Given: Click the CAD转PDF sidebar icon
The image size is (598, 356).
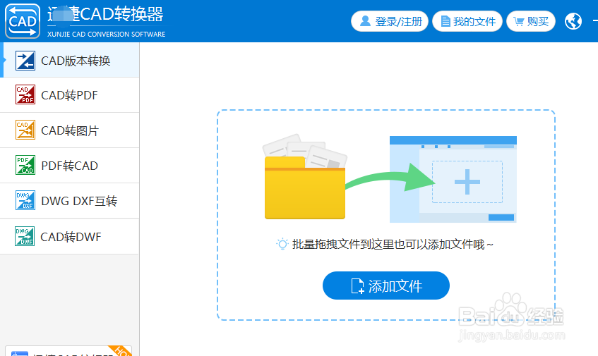Looking at the screenshot, I should (x=25, y=94).
